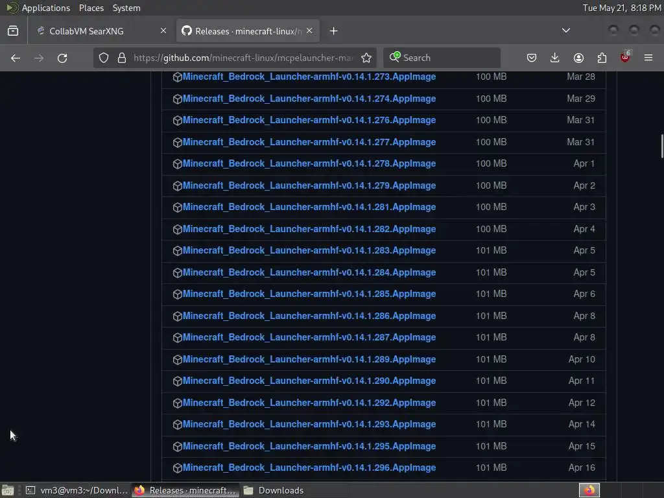Reload the current GitHub page
Viewport: 664px width, 498px height.
(x=62, y=58)
